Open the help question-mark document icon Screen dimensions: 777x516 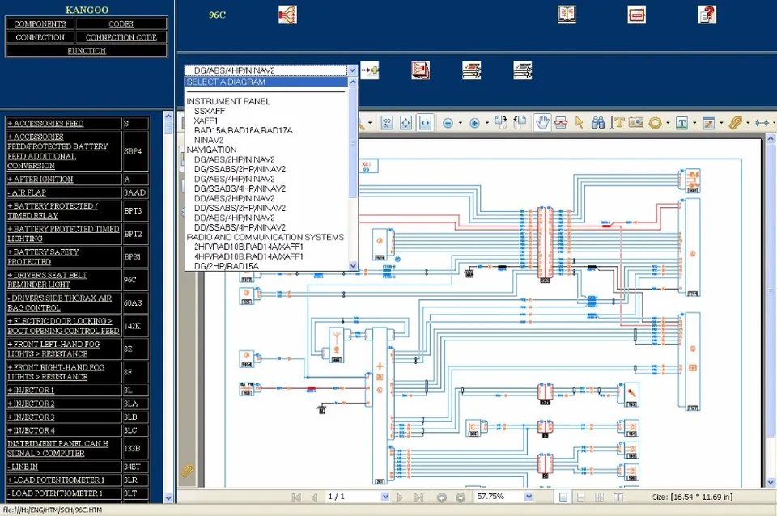pyautogui.click(x=707, y=15)
